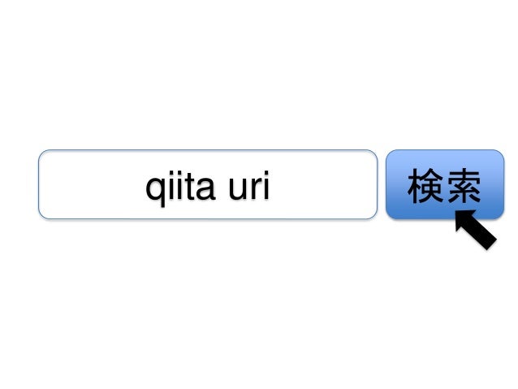Click the letter 'q' in 'qiita'

pos(155,192)
